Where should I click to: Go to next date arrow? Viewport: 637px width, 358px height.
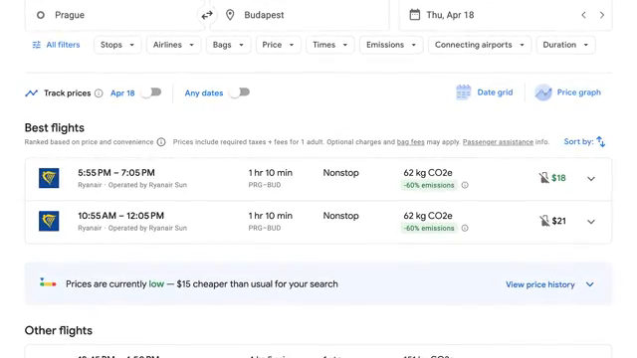point(602,15)
